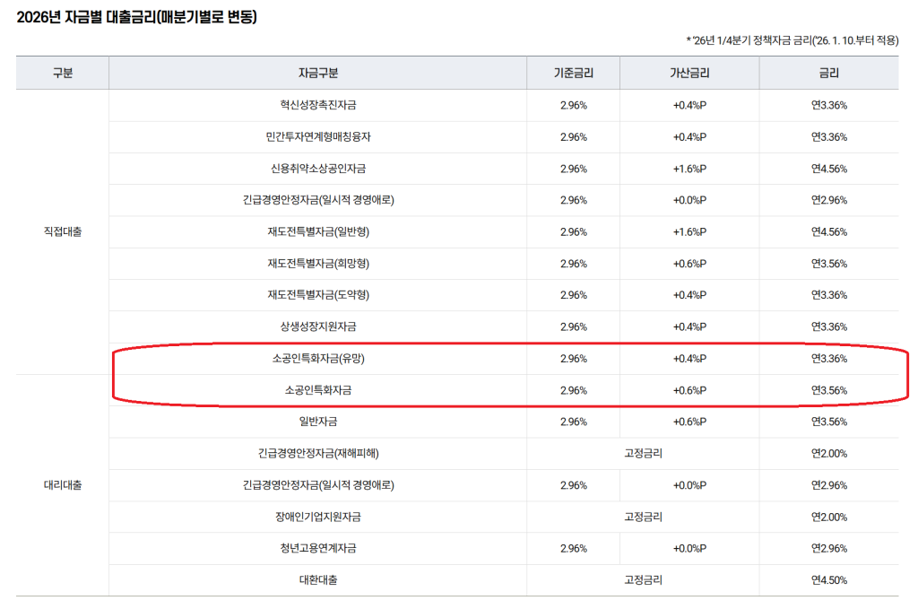The image size is (918, 609).
Task: Select the 신용취약소상공인자금 fund cell
Action: coord(317,169)
